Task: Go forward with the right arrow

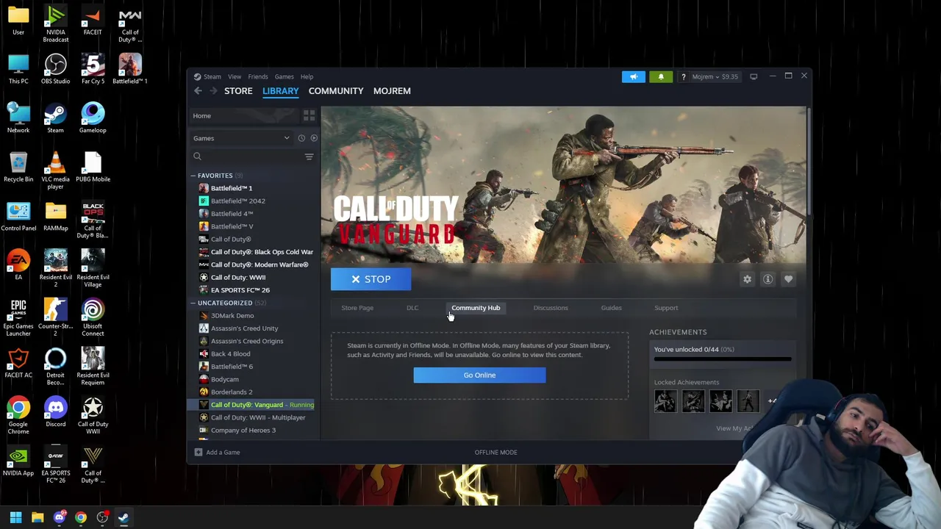Action: (213, 90)
